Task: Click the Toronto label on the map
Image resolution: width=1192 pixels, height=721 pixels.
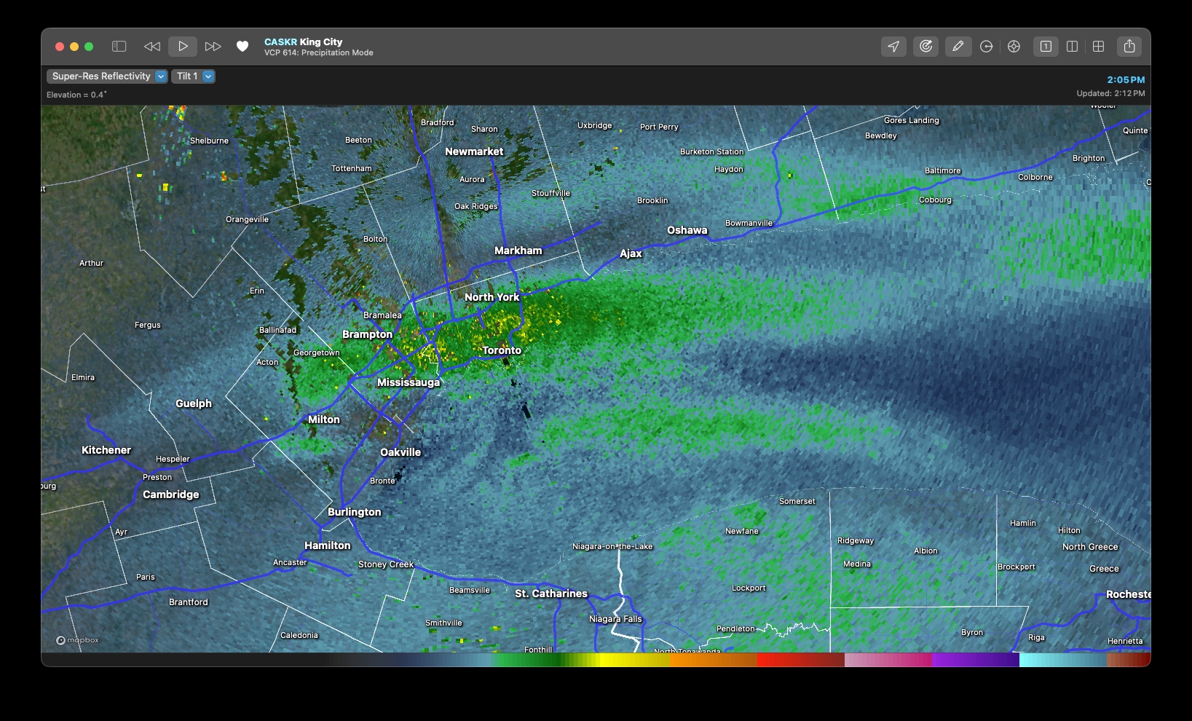Action: click(x=502, y=350)
